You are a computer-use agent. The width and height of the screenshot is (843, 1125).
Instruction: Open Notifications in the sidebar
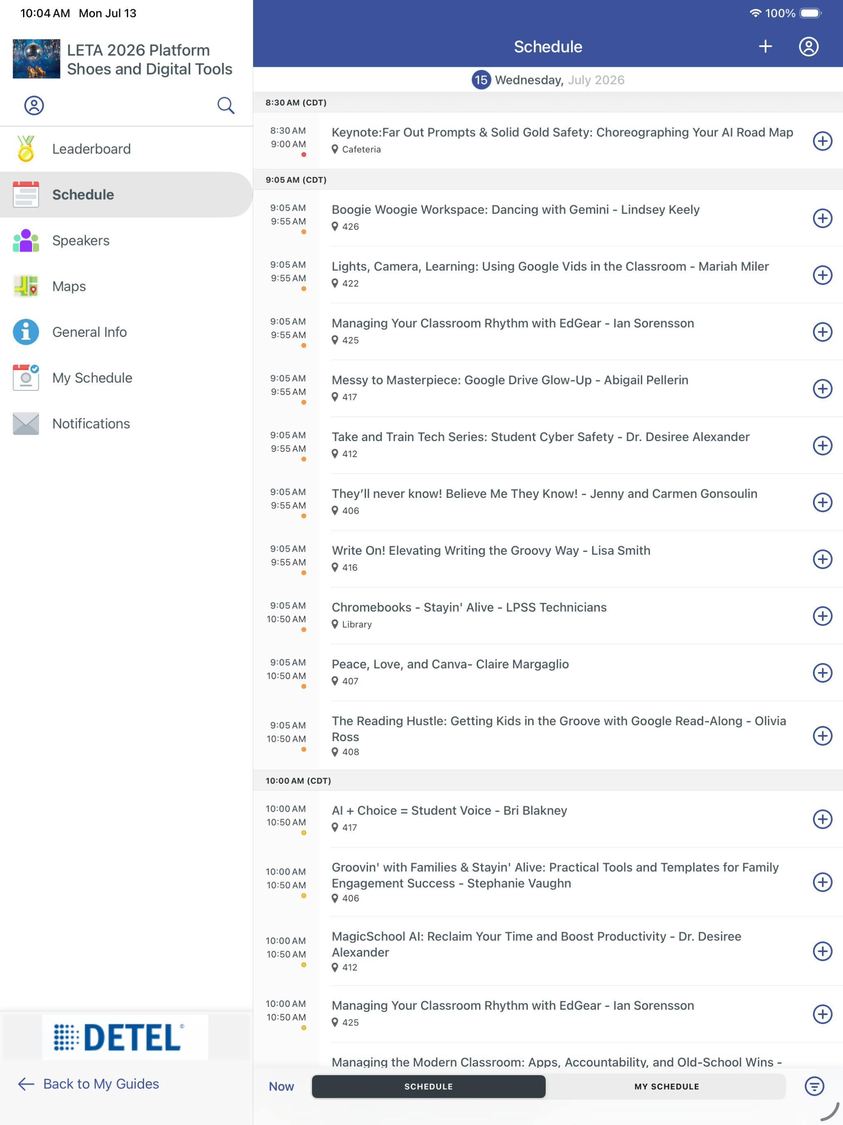[x=126, y=424]
